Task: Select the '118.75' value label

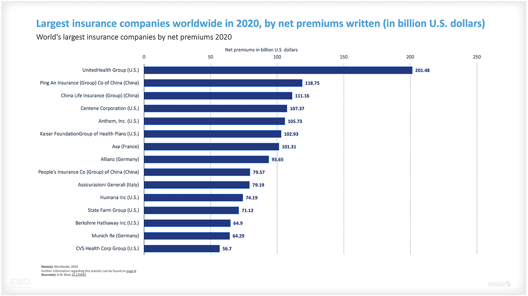Action: click(312, 83)
